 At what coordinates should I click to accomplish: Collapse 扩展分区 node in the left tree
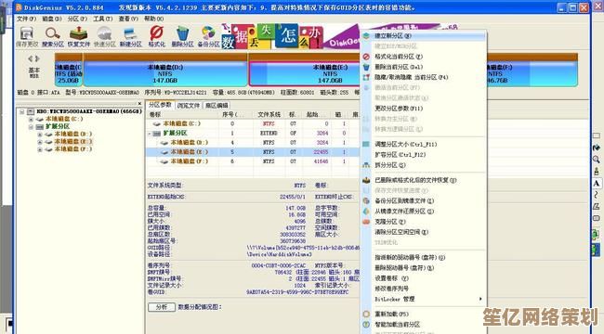pos(31,126)
